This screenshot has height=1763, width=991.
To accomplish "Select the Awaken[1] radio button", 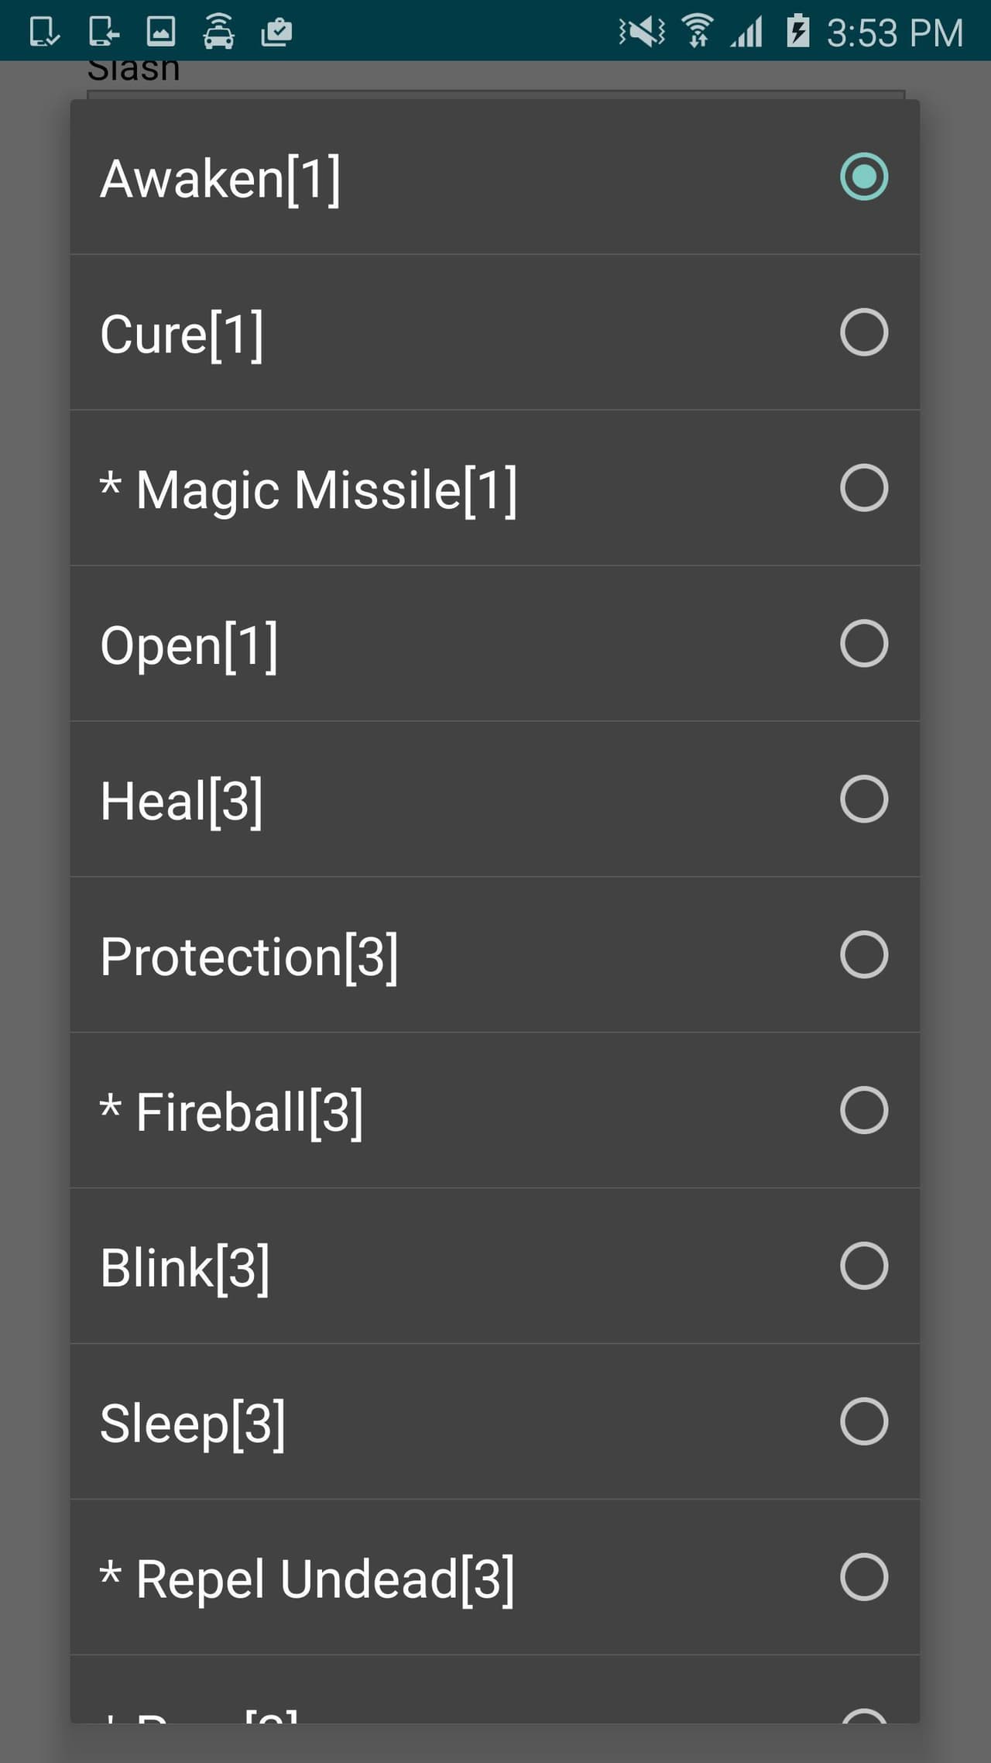I will coord(863,177).
